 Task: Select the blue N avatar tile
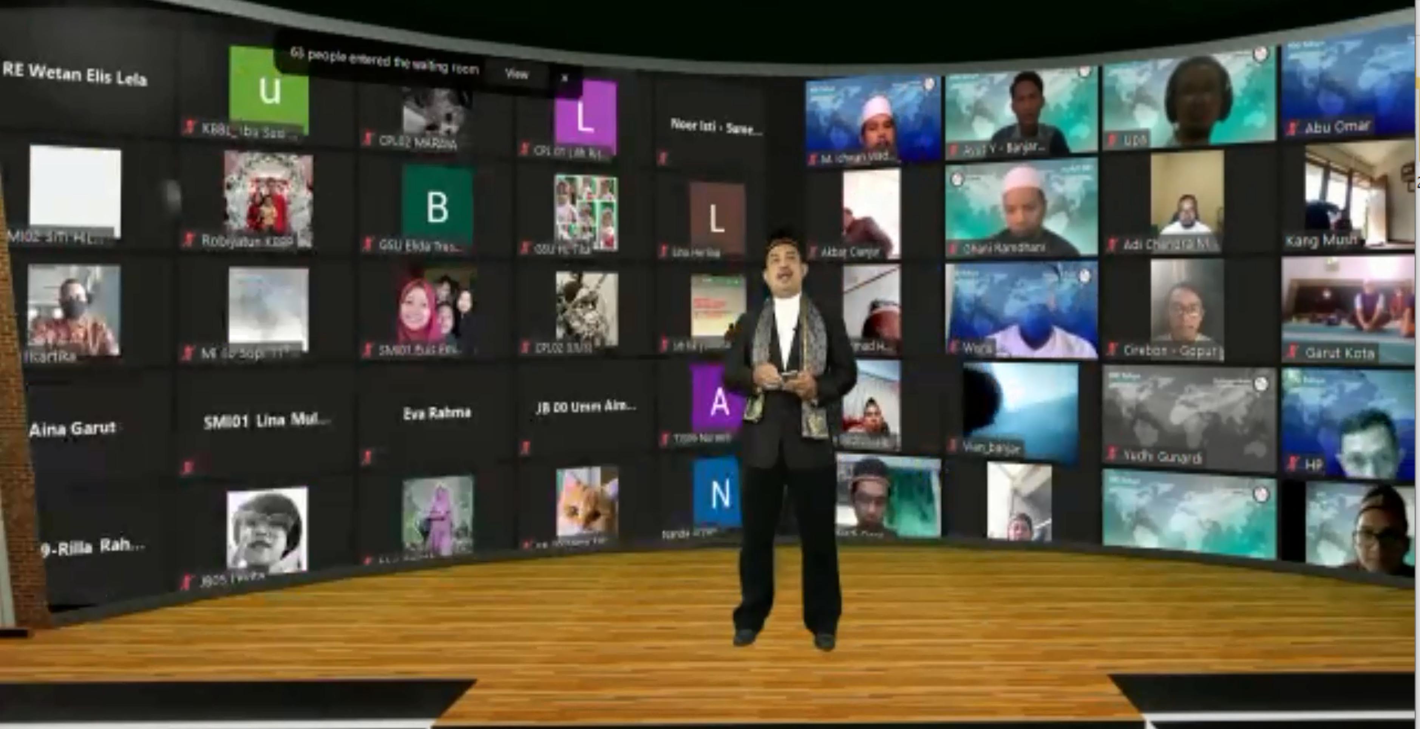tap(718, 491)
